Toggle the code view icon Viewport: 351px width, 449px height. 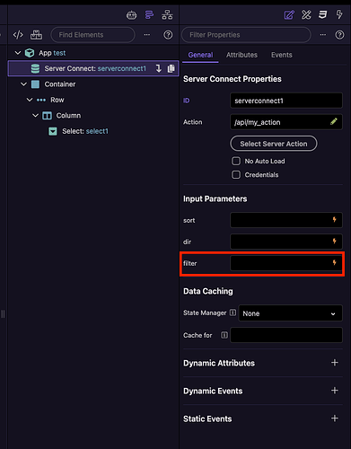[18, 35]
